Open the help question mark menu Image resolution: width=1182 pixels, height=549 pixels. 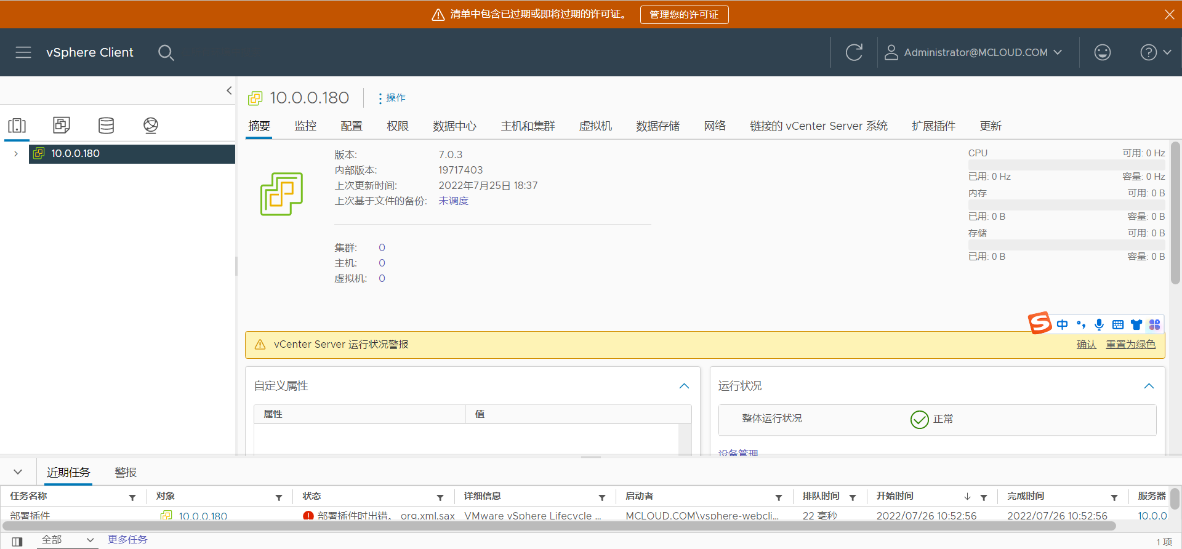pyautogui.click(x=1155, y=52)
